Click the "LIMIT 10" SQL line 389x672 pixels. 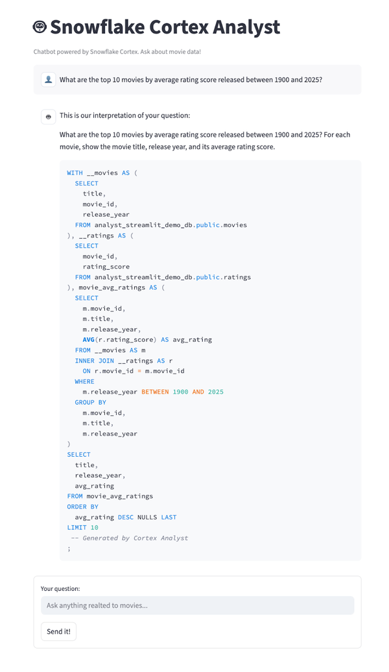pyautogui.click(x=83, y=527)
